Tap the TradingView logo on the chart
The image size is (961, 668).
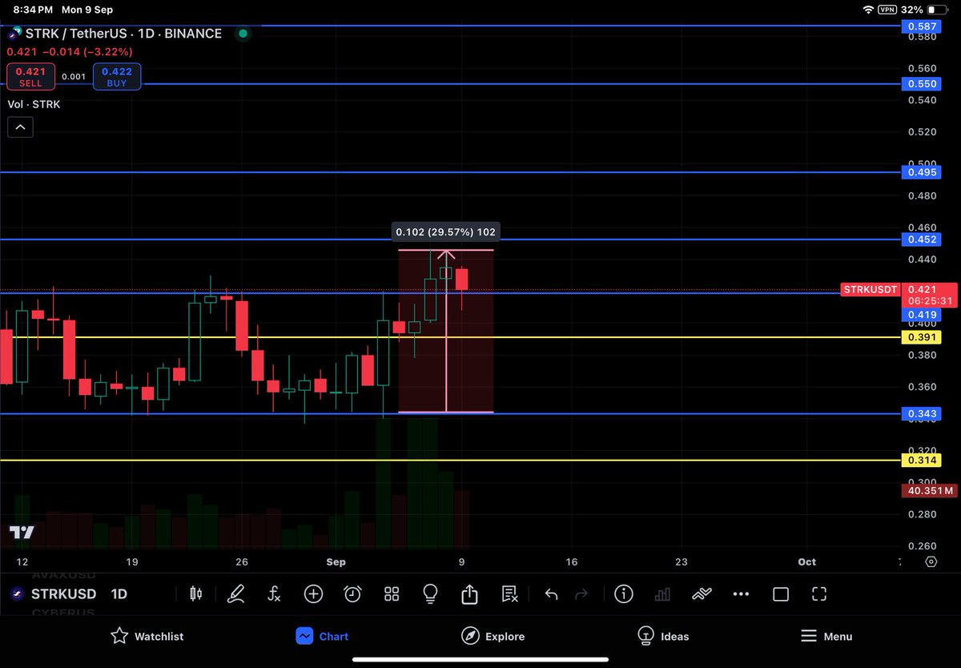pyautogui.click(x=22, y=533)
